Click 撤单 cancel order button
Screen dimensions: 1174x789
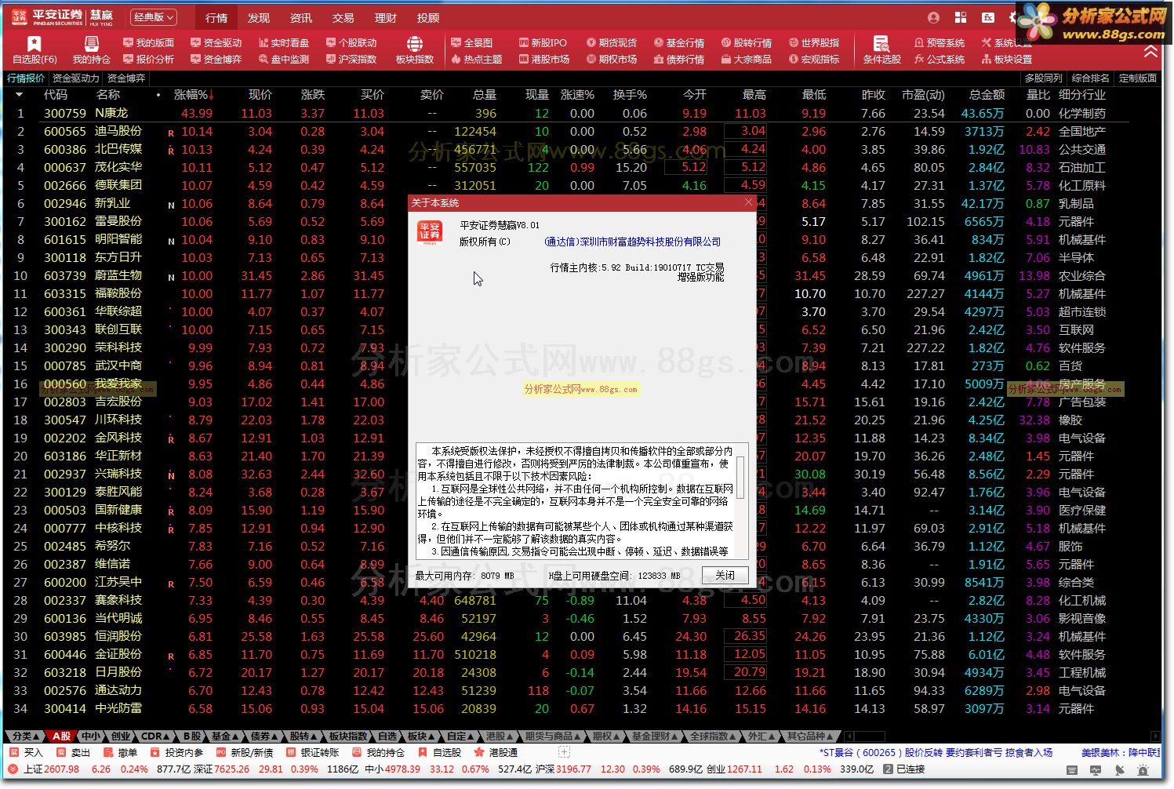click(x=120, y=753)
